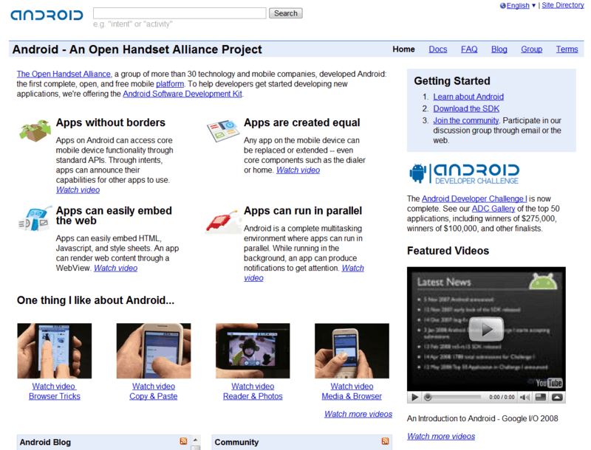Image resolution: width=591 pixels, height=450 pixels.
Task: Click the video seek bar
Action: pyautogui.click(x=454, y=397)
